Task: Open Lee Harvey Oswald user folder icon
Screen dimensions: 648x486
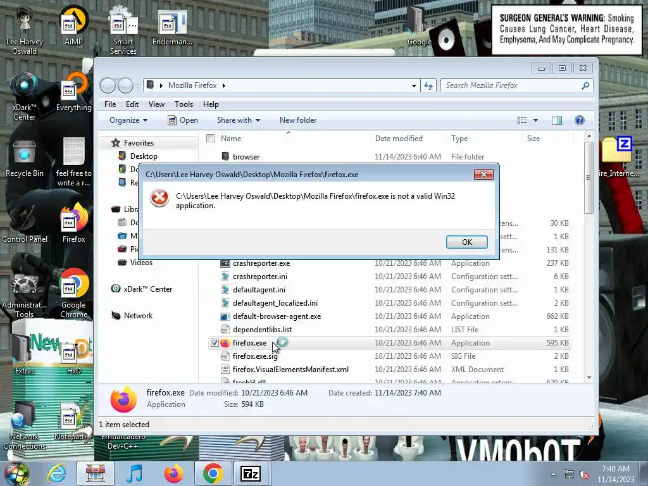Action: click(x=25, y=30)
